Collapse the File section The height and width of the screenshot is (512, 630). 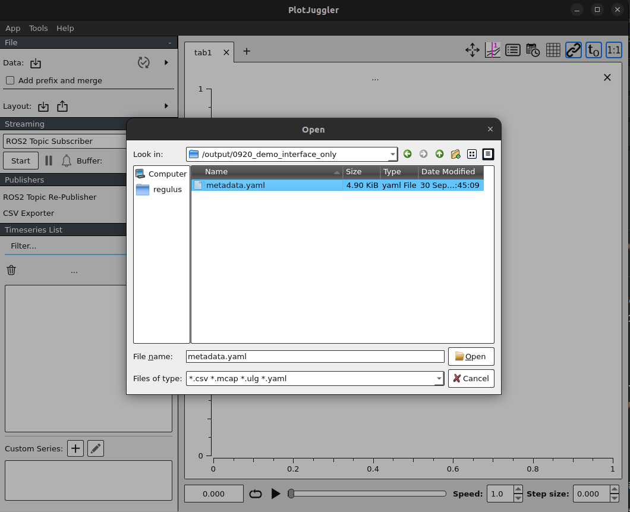(x=170, y=43)
